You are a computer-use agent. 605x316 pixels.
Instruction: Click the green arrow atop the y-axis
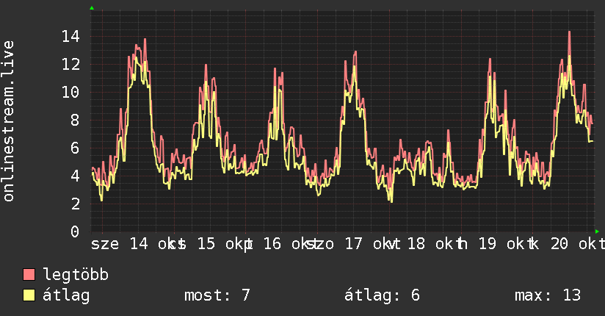pyautogui.click(x=92, y=8)
